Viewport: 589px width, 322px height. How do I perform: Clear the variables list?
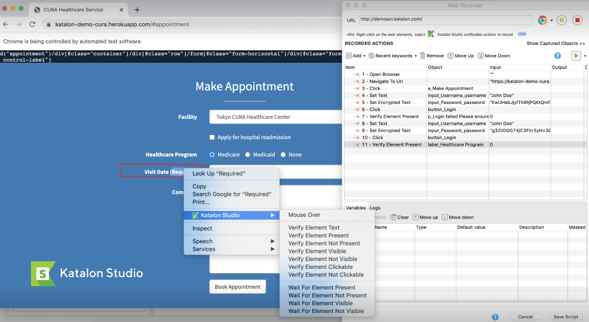[x=400, y=217]
